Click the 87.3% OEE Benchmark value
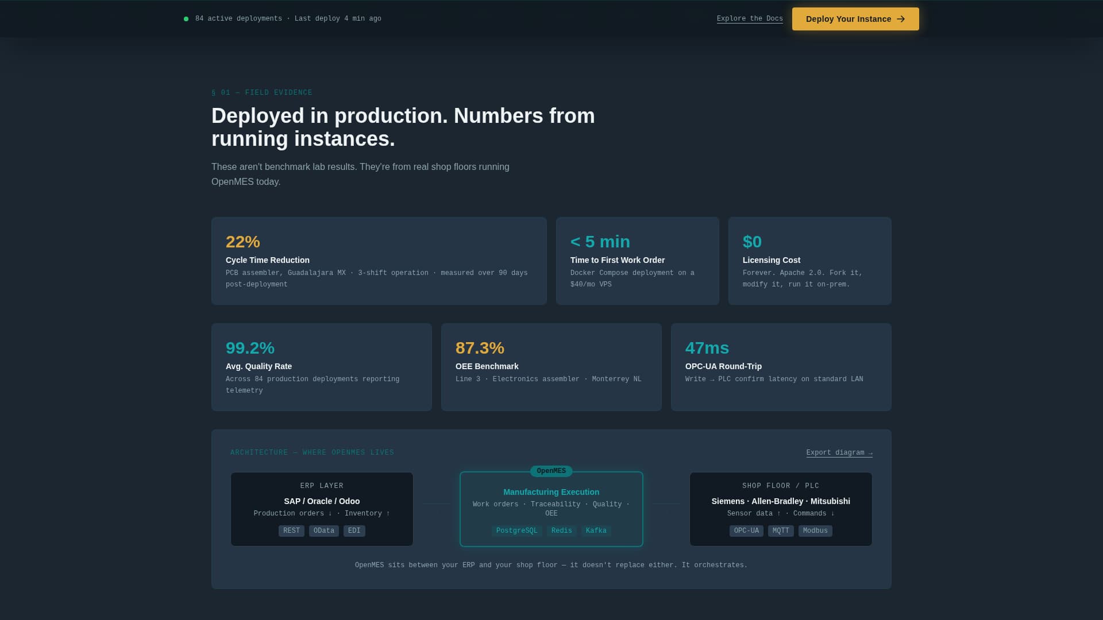This screenshot has height=620, width=1103. point(480,348)
